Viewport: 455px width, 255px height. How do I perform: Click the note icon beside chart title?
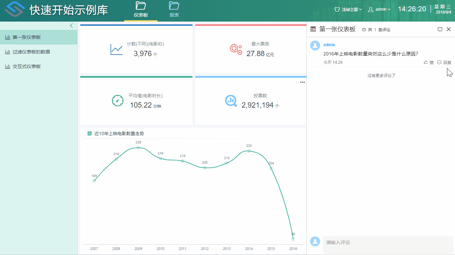pos(90,133)
